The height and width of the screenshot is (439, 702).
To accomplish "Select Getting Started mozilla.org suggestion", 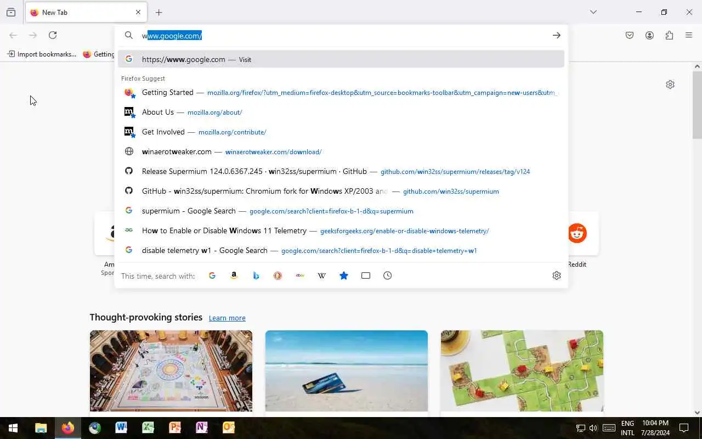I will (x=341, y=92).
